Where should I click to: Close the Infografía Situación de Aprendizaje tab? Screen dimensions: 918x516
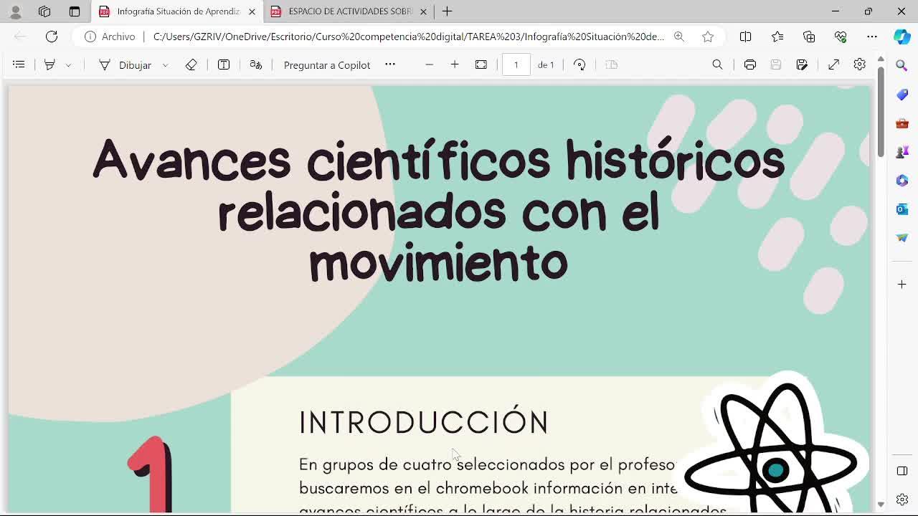(252, 11)
